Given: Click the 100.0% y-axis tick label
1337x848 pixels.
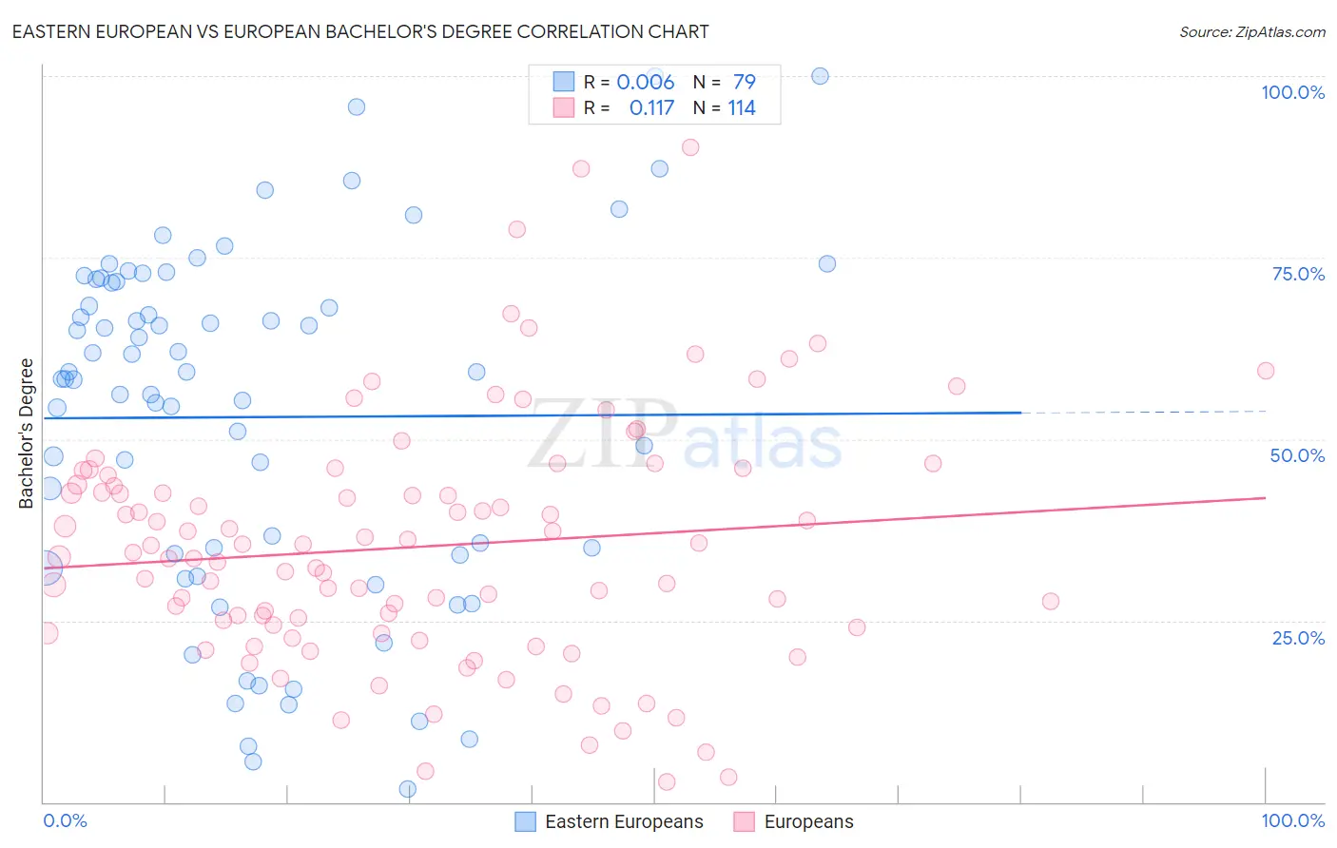Looking at the screenshot, I should click(1292, 92).
